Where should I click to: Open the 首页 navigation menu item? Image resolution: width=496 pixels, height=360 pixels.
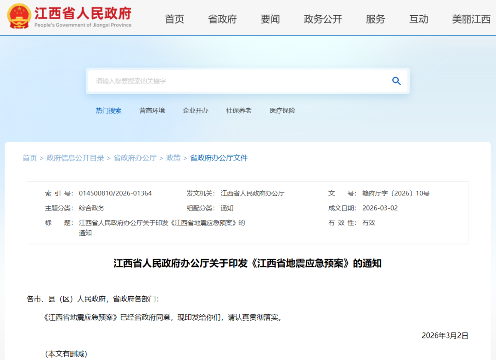(174, 19)
